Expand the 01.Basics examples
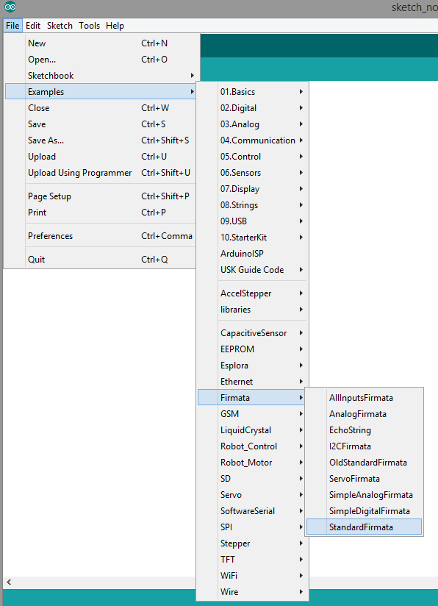Screen dimensions: 438x606 point(253,92)
